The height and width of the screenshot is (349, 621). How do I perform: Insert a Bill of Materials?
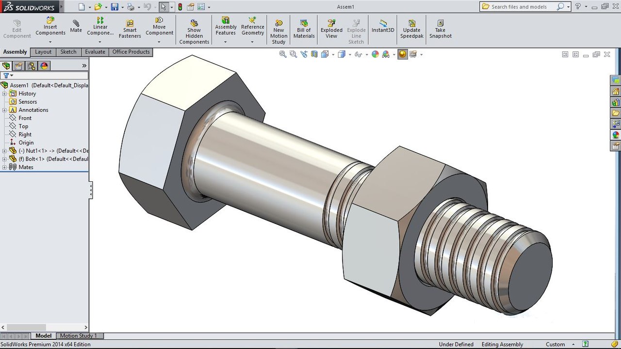point(304,29)
